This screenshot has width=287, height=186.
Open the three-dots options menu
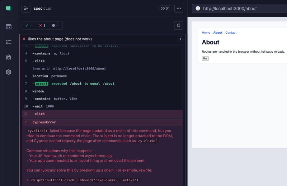pos(179,8)
